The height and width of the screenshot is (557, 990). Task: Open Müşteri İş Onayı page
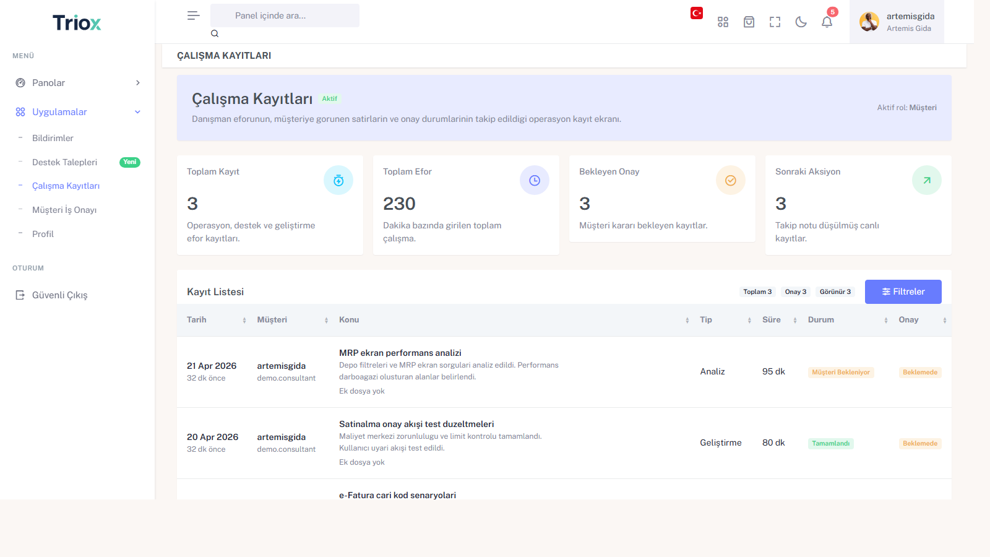point(64,210)
